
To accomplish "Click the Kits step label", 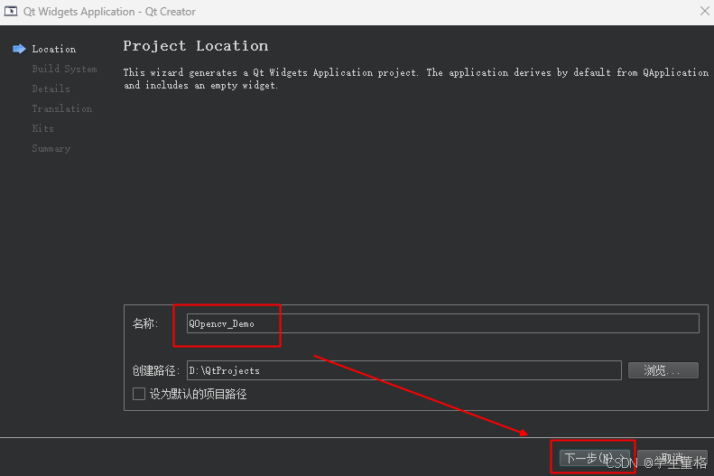I will point(42,128).
